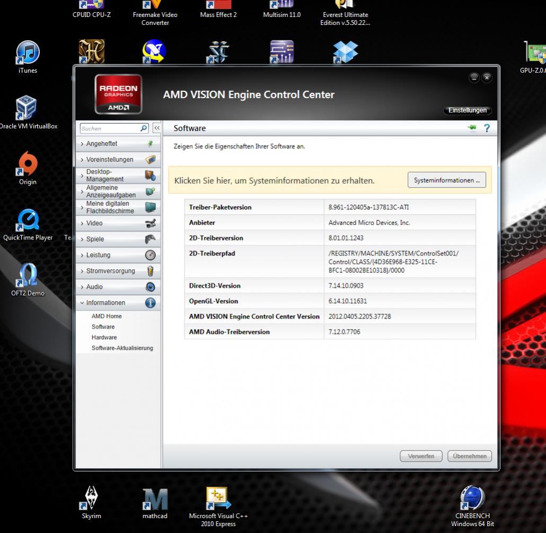The image size is (546, 533).
Task: Select AMD Home in the sidebar
Action: pyautogui.click(x=107, y=316)
